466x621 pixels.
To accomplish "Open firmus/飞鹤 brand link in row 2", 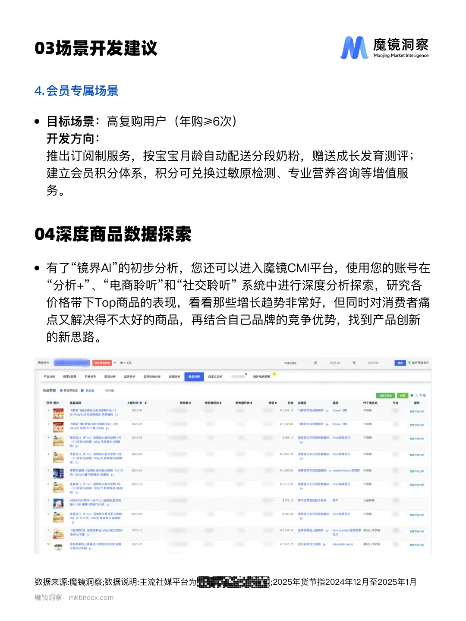I will point(340,424).
